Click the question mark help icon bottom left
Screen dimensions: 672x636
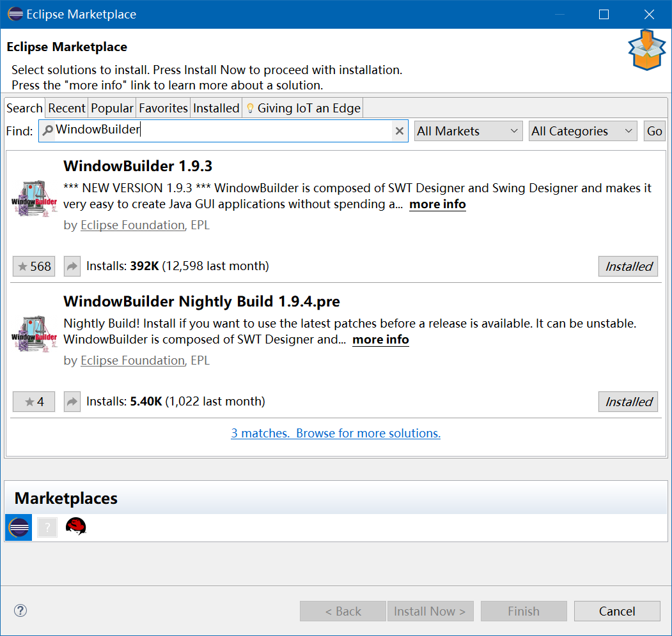pos(20,610)
